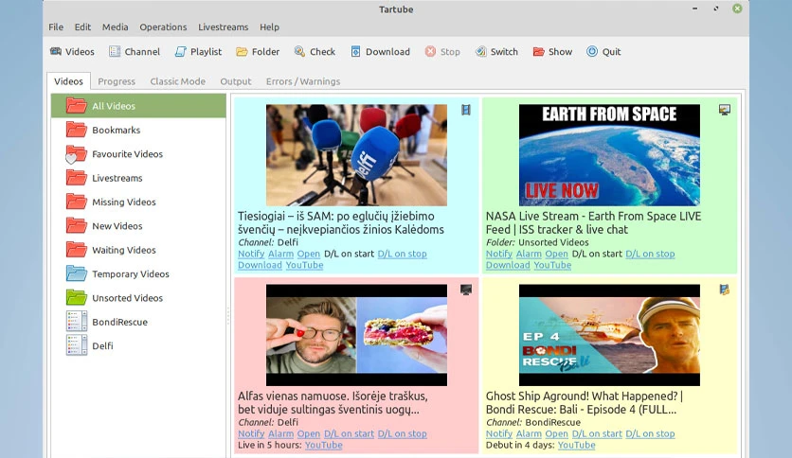Click Open on NASA Live Stream video
Image resolution: width=792 pixels, height=458 pixels.
557,254
